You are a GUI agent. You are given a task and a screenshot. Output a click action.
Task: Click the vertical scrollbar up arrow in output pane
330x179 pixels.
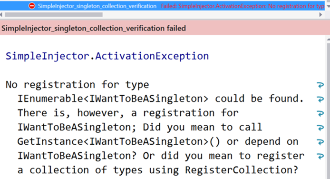tap(329, 40)
